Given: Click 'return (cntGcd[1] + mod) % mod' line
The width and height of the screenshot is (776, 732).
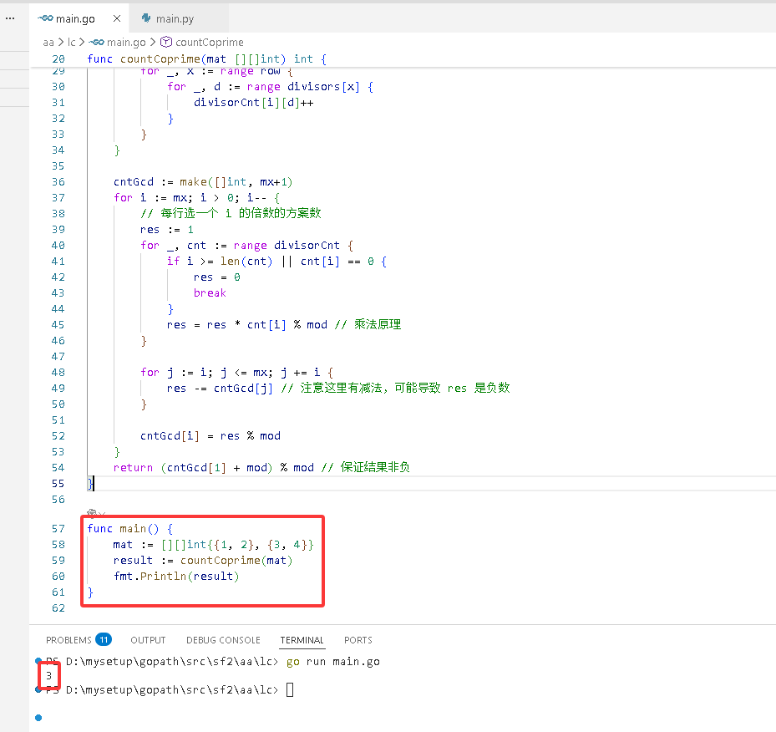Looking at the screenshot, I should tap(214, 467).
